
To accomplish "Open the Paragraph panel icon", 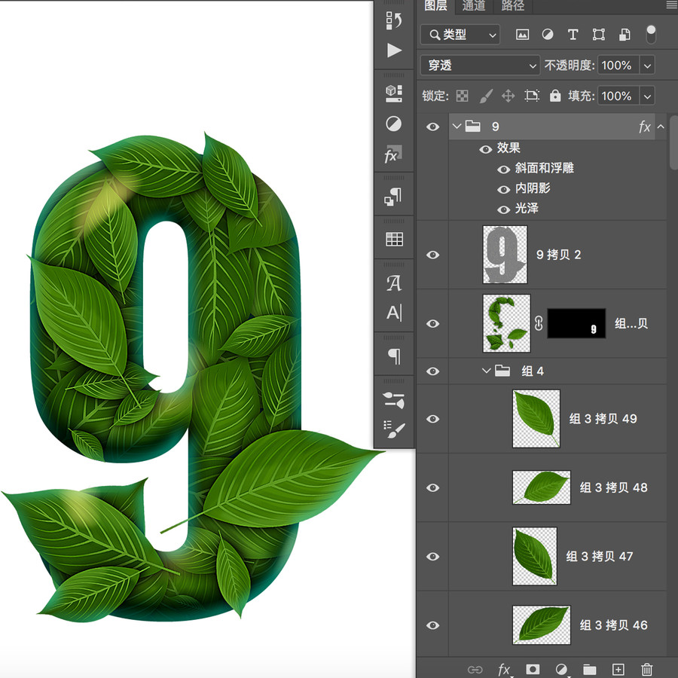I will coord(394,356).
